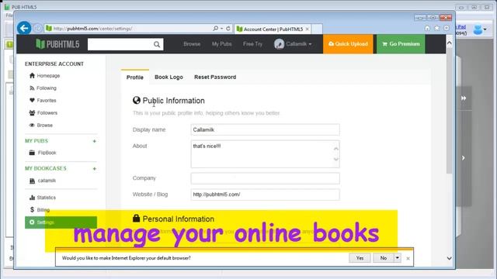
Task: Click the user icon in the background window
Action: (x=478, y=29)
